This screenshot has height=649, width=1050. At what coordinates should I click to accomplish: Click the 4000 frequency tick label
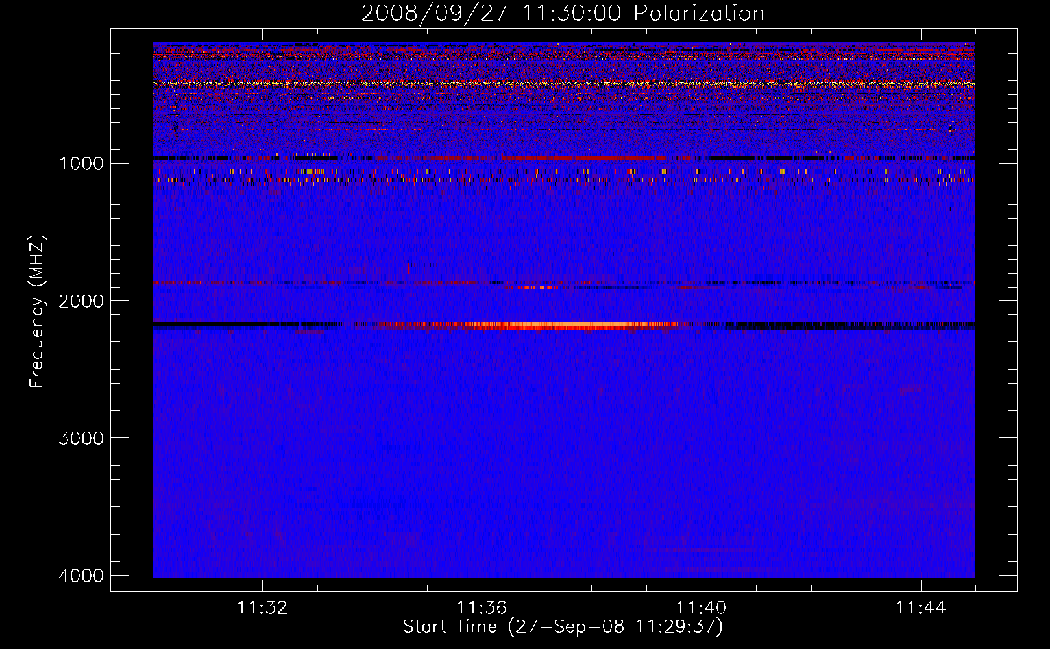pyautogui.click(x=81, y=576)
